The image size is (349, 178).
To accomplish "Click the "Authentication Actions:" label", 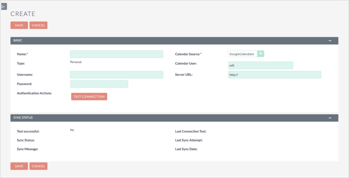I will (x=34, y=93).
